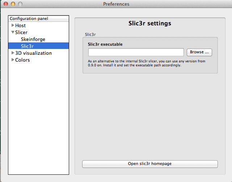Click the Slic3r settings heading
The image size is (232, 182).
(x=150, y=24)
